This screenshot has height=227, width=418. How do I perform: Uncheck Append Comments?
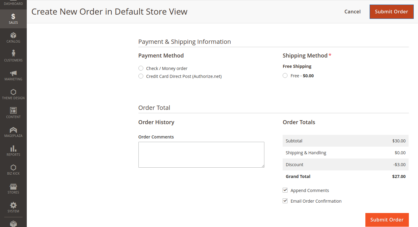tap(285, 190)
